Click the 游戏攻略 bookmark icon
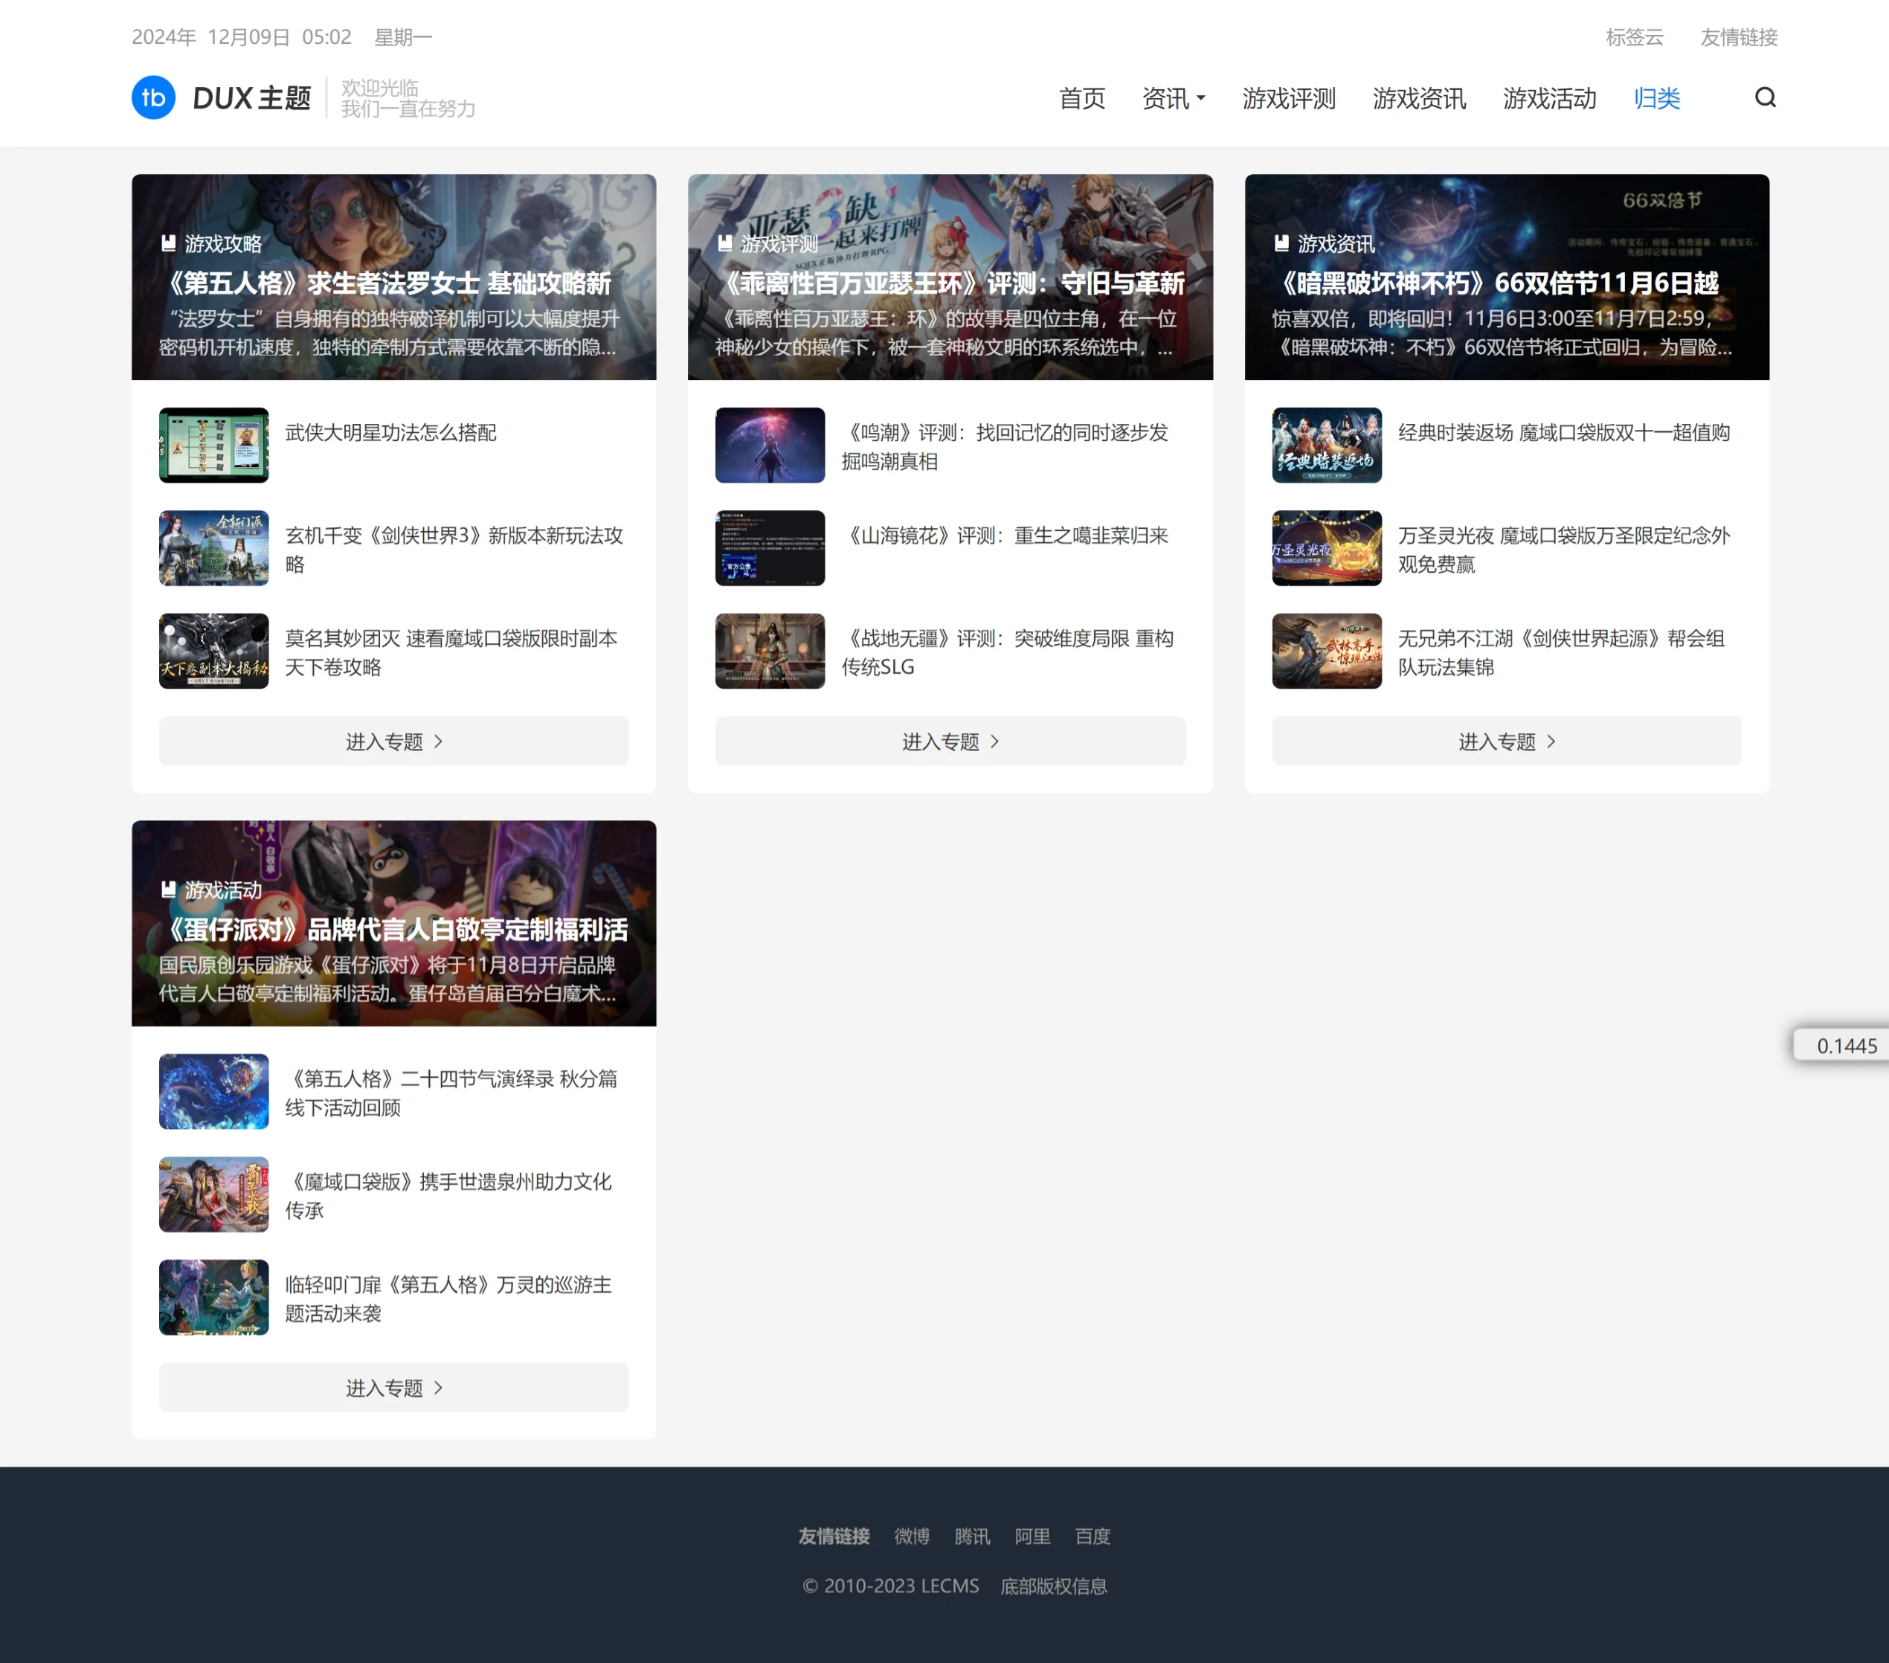Image resolution: width=1889 pixels, height=1663 pixels. [x=168, y=243]
